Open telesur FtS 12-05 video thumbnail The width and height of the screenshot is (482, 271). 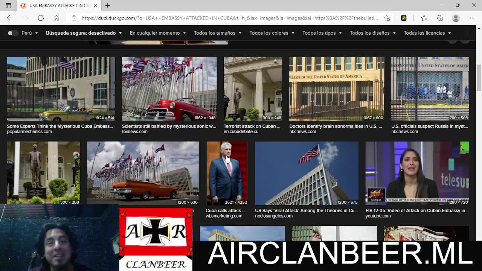coord(417,173)
